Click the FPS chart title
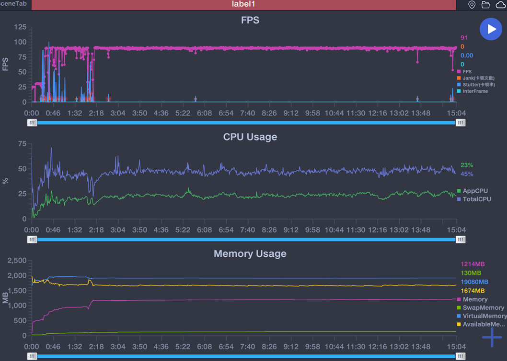 (250, 20)
